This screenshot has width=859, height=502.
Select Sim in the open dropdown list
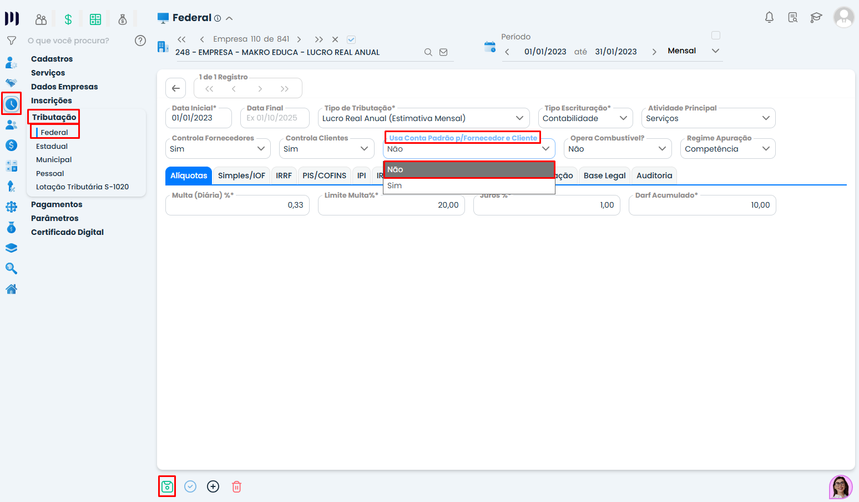coord(395,185)
